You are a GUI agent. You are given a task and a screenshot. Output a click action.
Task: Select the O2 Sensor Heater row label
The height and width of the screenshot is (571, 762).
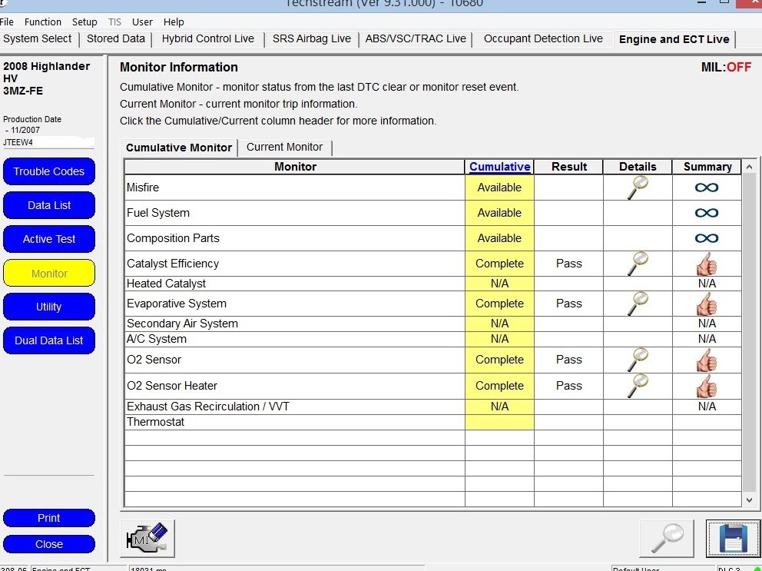pyautogui.click(x=172, y=386)
